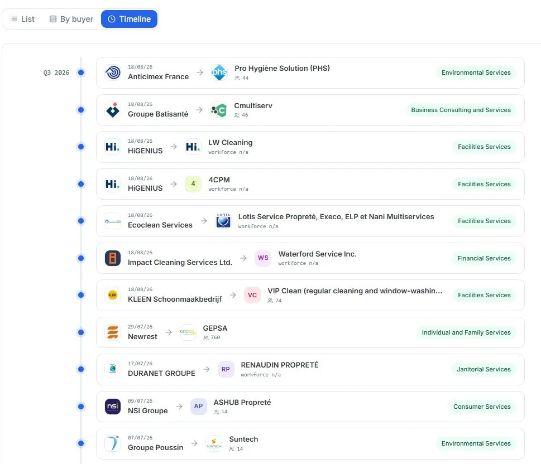Click Facilities Services tag on VIP Clean row

coord(484,295)
